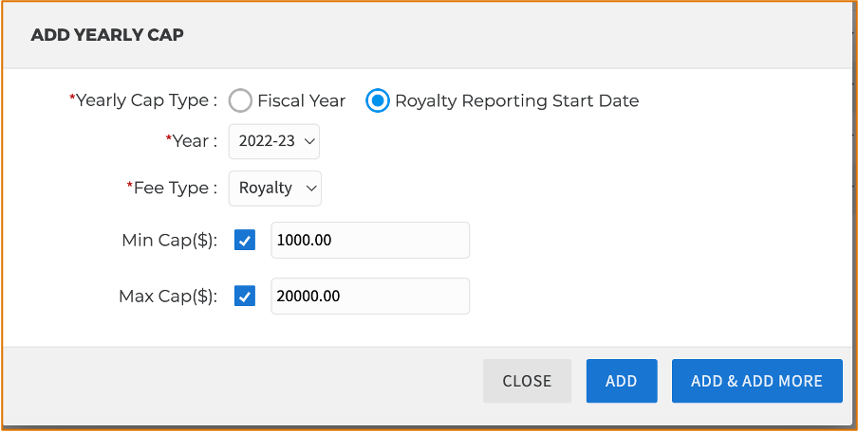Click the Min Cap field showing 1000.00
The image size is (858, 432).
370,241
